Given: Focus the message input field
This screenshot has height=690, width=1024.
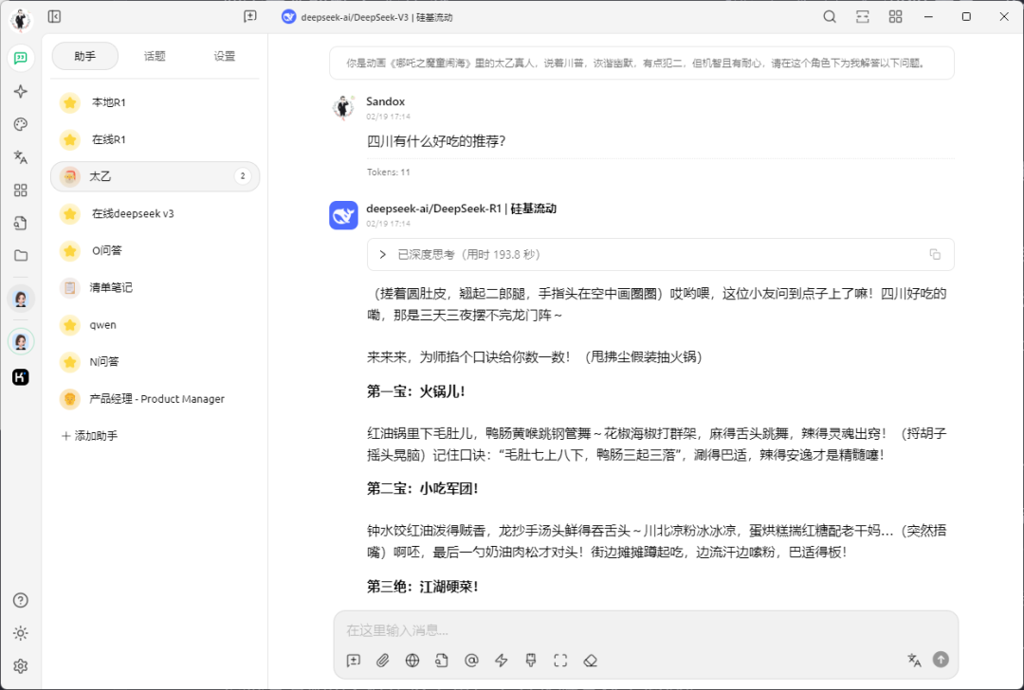Looking at the screenshot, I should [x=646, y=630].
